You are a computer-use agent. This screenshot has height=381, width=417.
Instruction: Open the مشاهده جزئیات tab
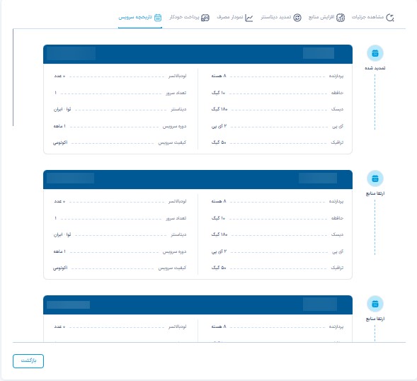coord(367,17)
